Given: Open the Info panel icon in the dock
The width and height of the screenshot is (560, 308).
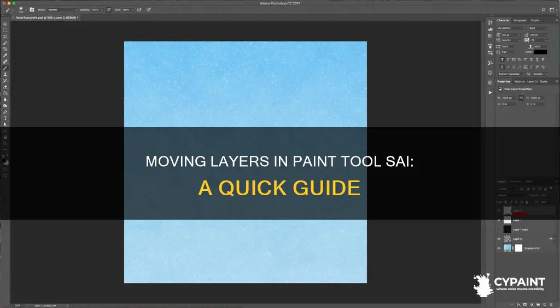Looking at the screenshot, I should tap(490, 73).
